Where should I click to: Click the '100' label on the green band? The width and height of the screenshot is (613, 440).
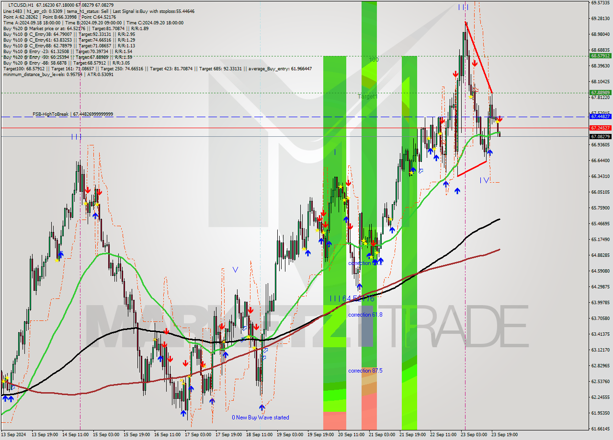[x=374, y=60]
